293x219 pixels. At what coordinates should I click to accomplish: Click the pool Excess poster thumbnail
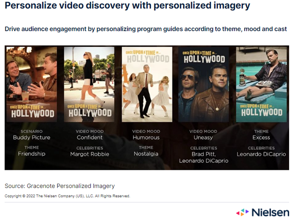261,84
